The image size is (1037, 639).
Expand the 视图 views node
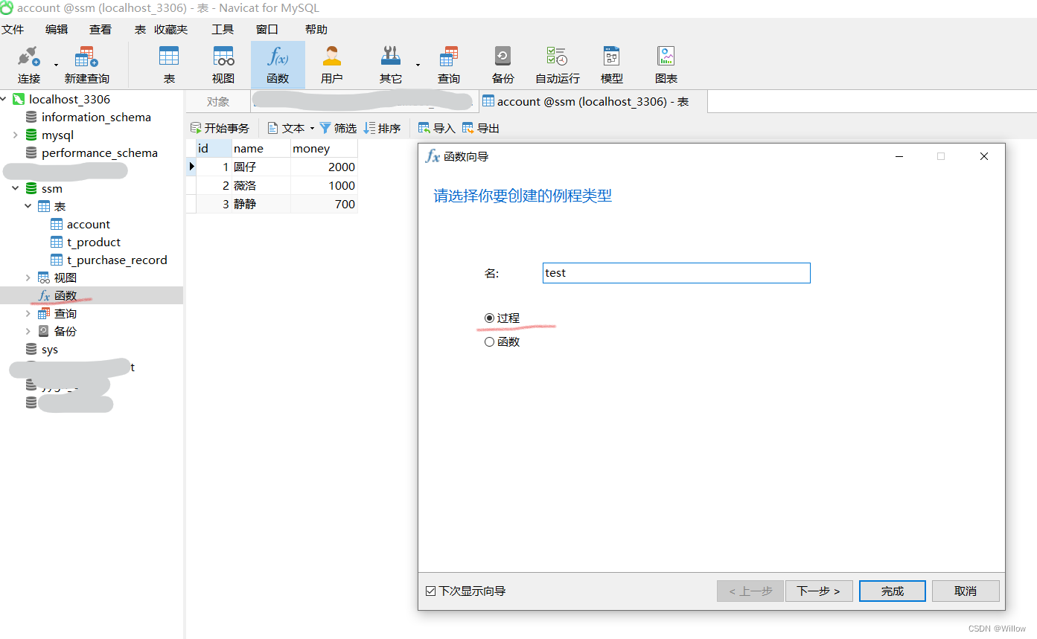click(x=28, y=277)
